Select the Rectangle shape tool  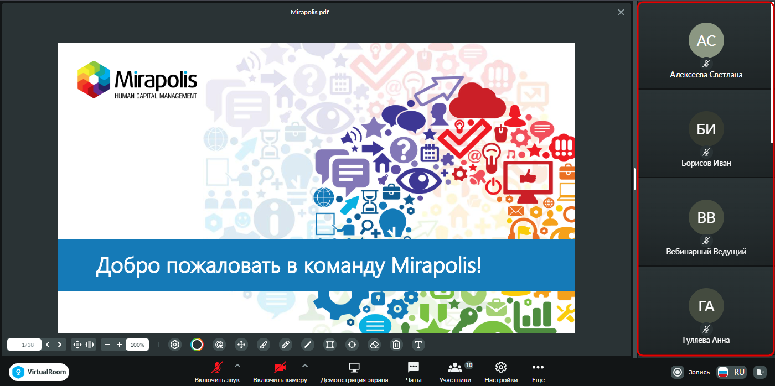tap(330, 345)
